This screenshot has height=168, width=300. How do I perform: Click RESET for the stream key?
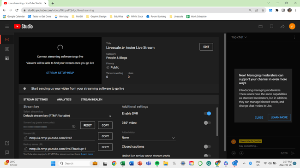[88, 126]
